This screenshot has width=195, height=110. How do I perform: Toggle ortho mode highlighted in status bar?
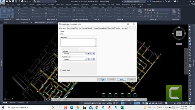[x=122, y=103]
